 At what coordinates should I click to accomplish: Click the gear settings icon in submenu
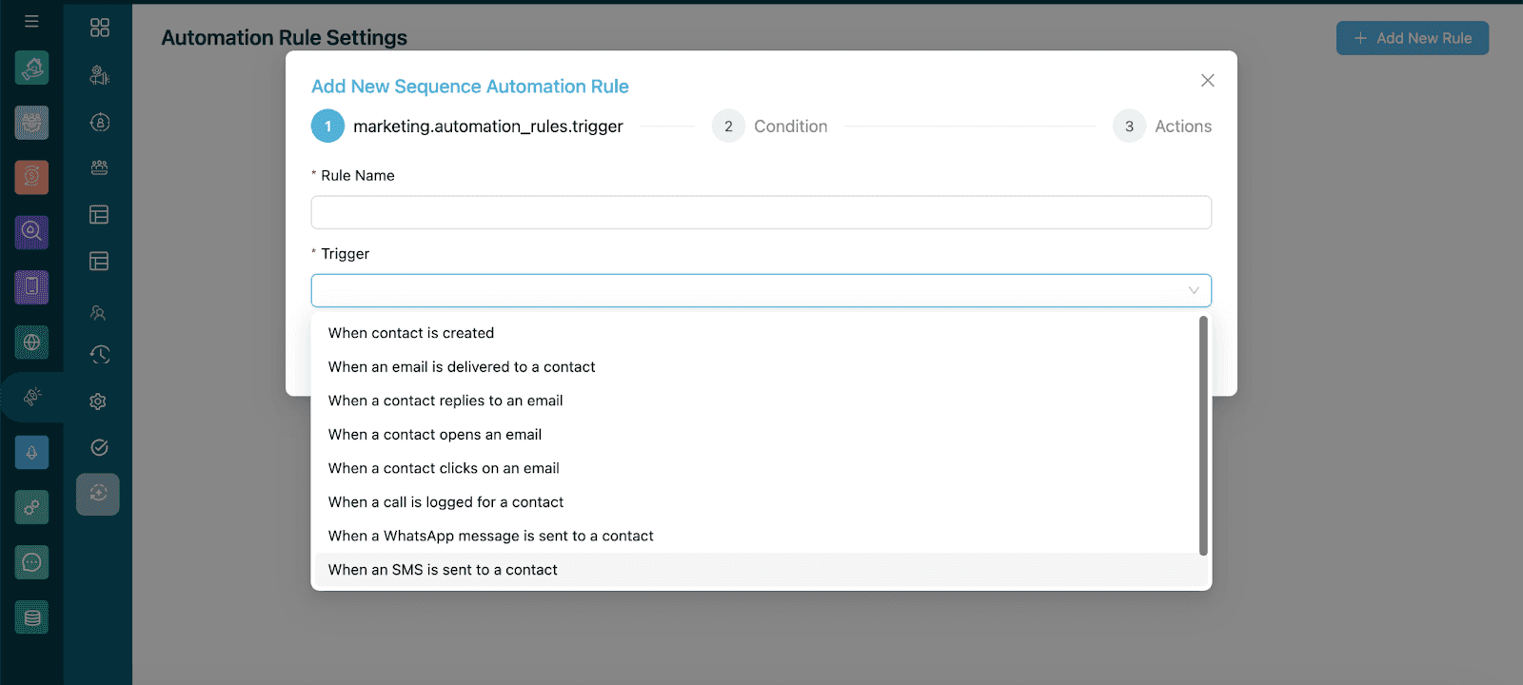coord(98,401)
